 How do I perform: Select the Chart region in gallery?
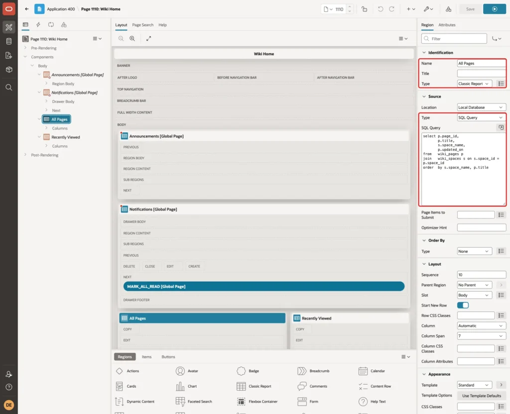(x=186, y=386)
